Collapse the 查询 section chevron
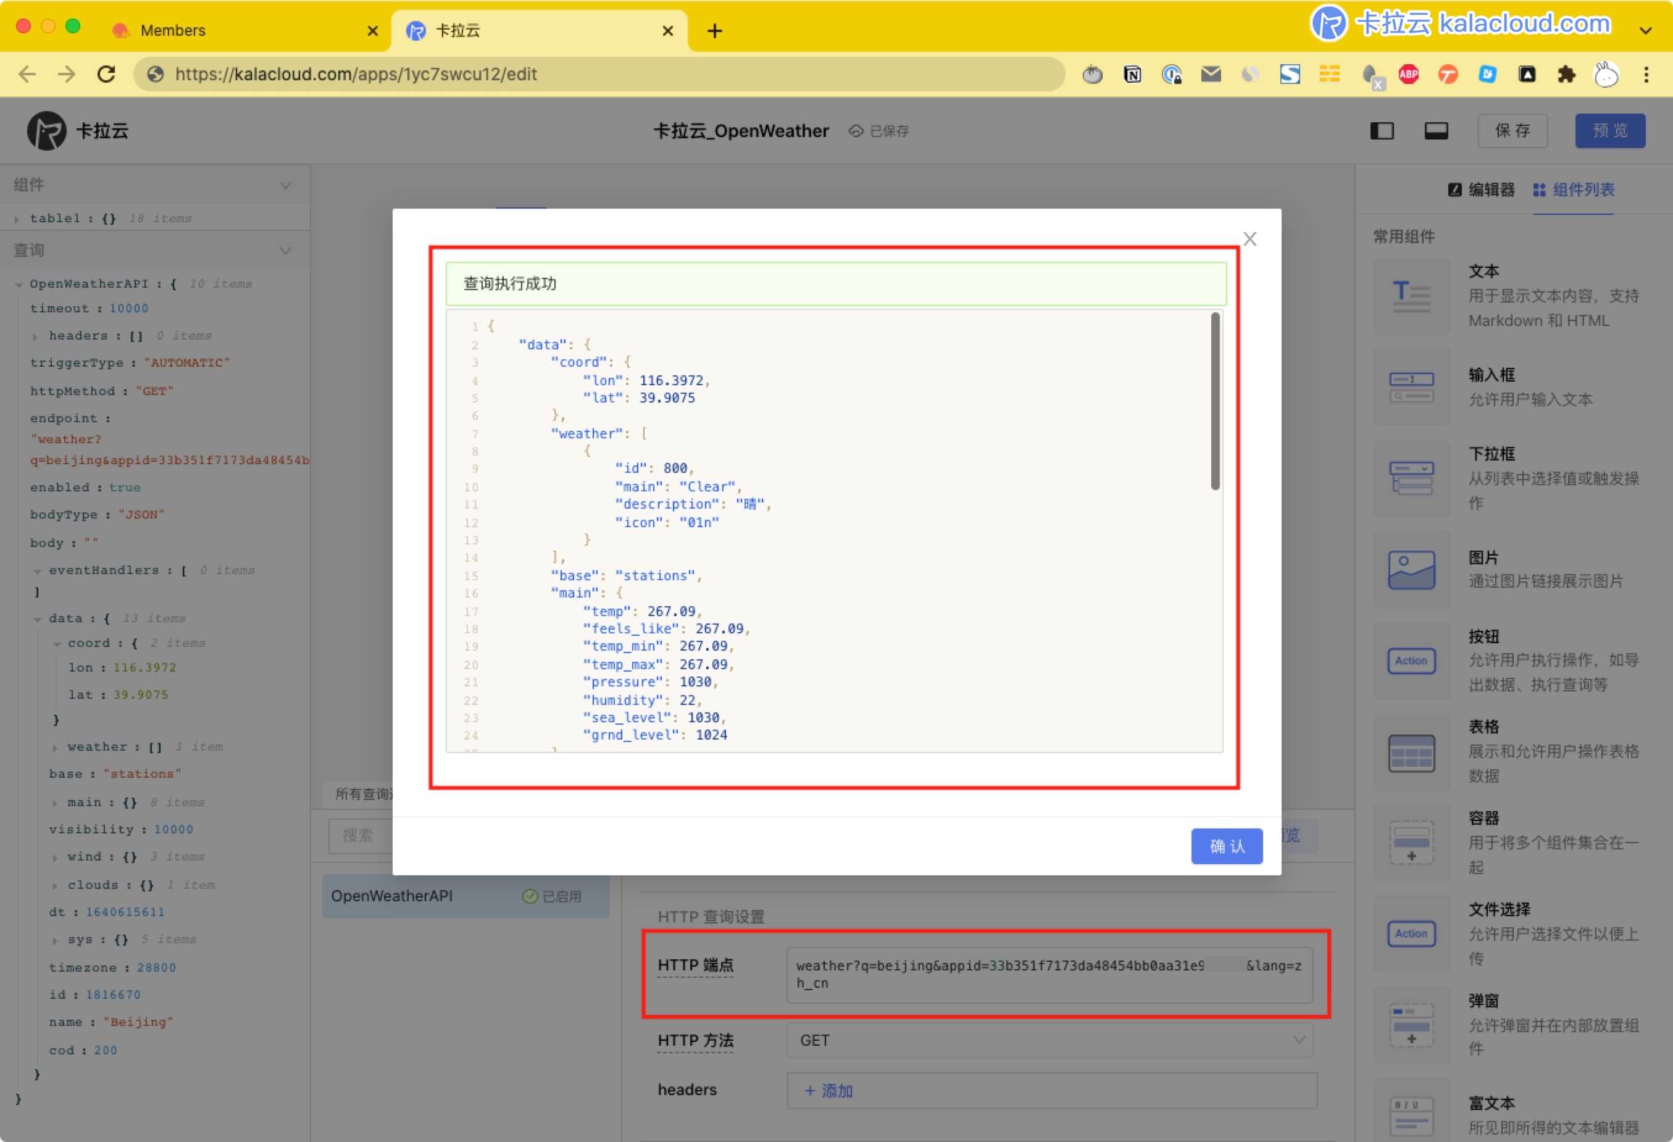The image size is (1673, 1142). click(286, 251)
